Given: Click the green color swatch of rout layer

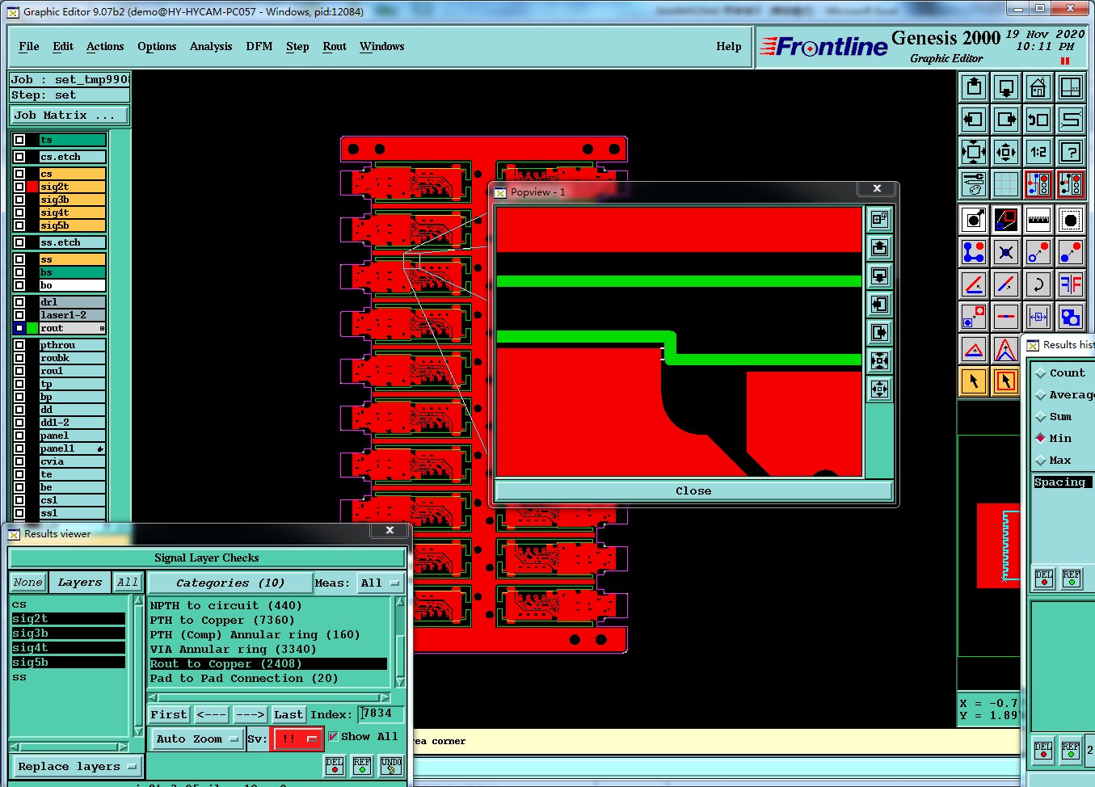Looking at the screenshot, I should pyautogui.click(x=32, y=328).
